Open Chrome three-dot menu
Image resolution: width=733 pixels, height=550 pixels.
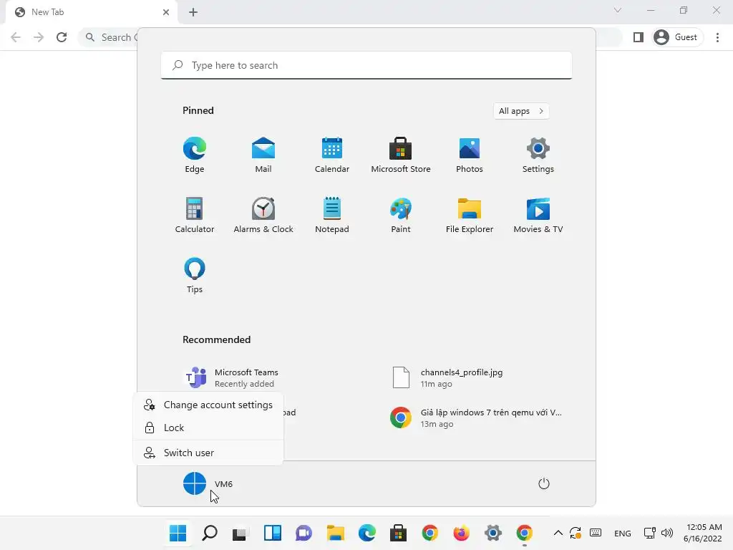pos(717,37)
